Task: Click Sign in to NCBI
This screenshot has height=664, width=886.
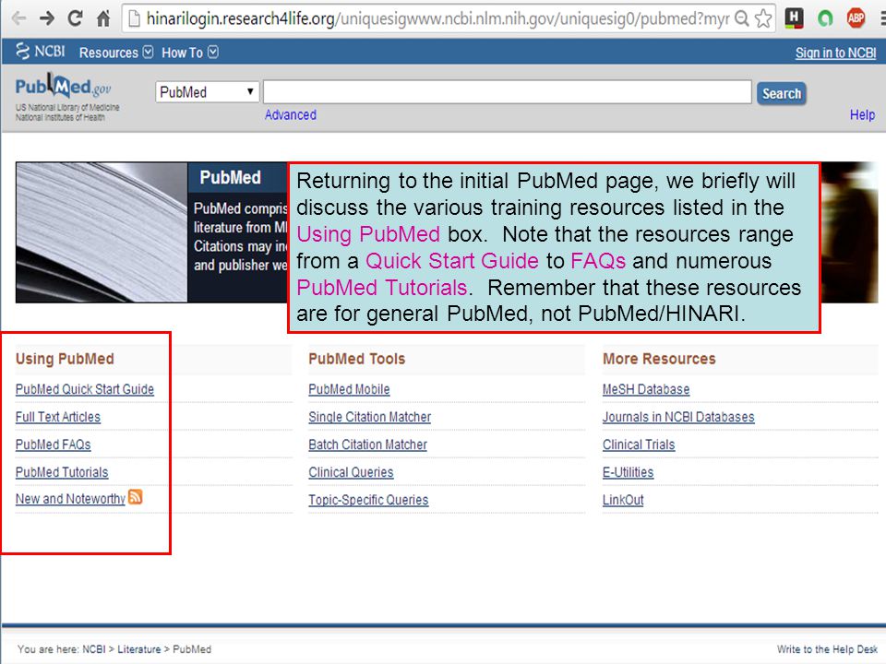Action: pos(835,53)
